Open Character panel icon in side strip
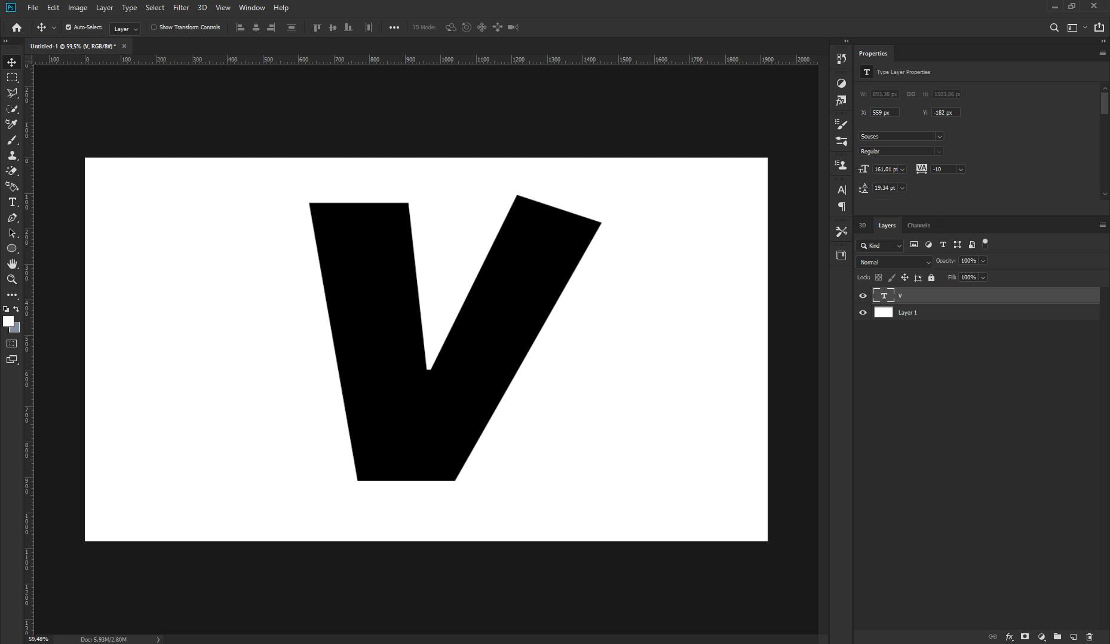 point(842,190)
